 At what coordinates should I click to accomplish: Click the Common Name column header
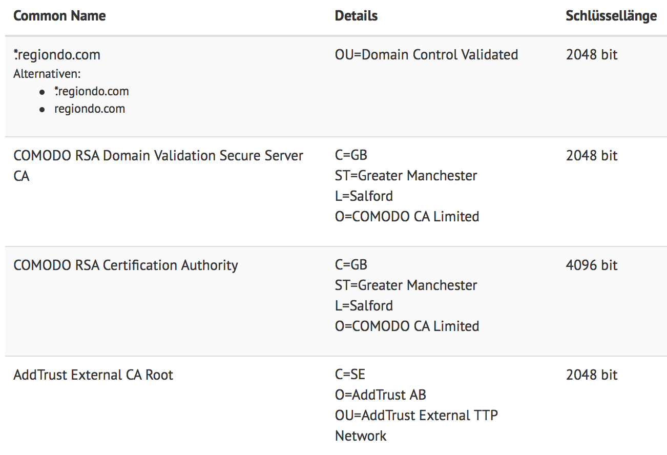[59, 16]
